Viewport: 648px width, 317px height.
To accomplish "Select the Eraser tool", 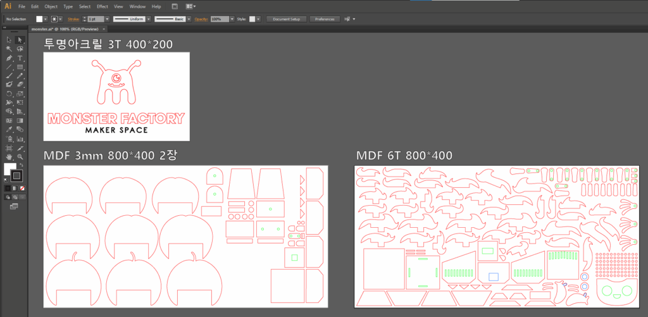I will click(20, 84).
